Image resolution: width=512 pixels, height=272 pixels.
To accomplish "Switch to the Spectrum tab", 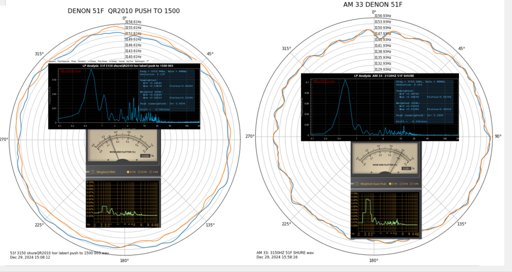I will [52, 61].
